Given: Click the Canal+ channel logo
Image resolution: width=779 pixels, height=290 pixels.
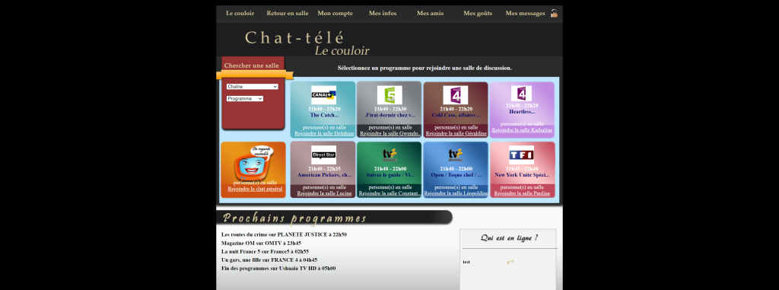Looking at the screenshot, I should (323, 95).
